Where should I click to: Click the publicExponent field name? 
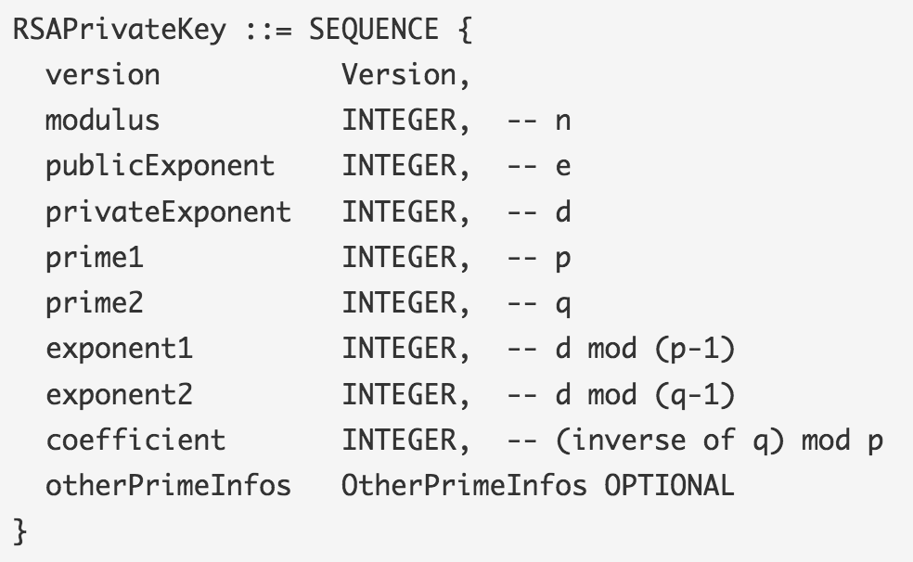pyautogui.click(x=161, y=166)
